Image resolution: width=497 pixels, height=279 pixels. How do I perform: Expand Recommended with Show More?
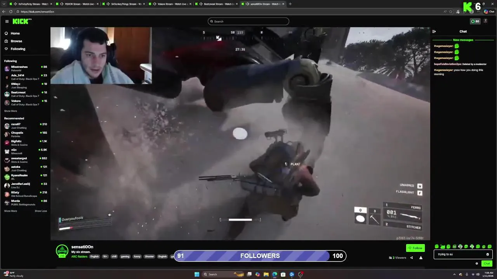10,211
